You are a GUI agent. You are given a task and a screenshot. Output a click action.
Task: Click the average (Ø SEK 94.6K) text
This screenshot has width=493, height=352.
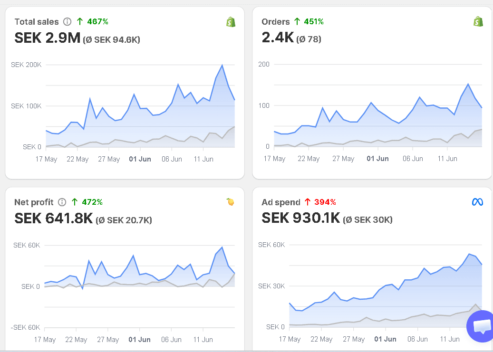(x=112, y=39)
